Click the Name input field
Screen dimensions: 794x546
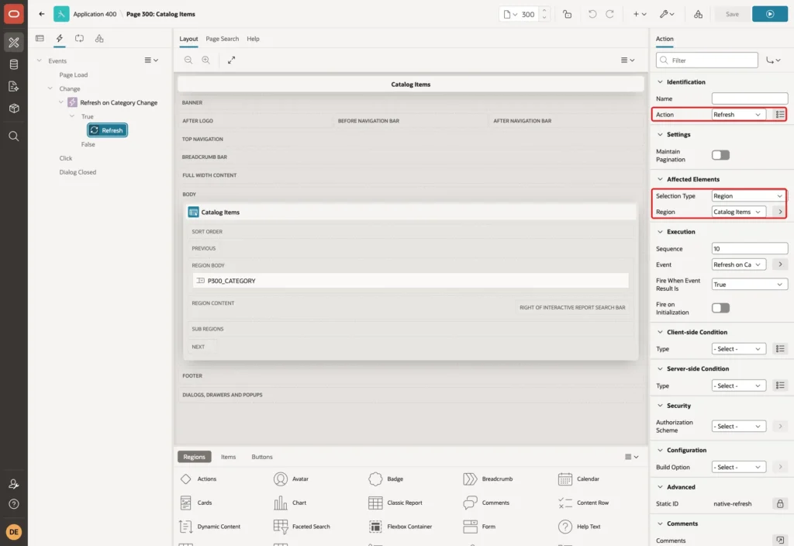coord(750,98)
